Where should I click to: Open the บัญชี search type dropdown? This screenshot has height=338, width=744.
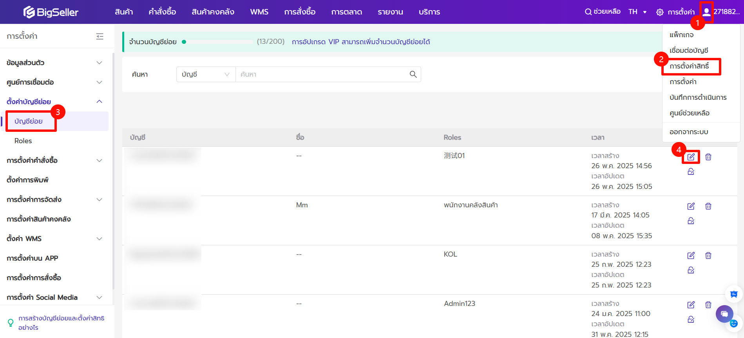pos(206,74)
